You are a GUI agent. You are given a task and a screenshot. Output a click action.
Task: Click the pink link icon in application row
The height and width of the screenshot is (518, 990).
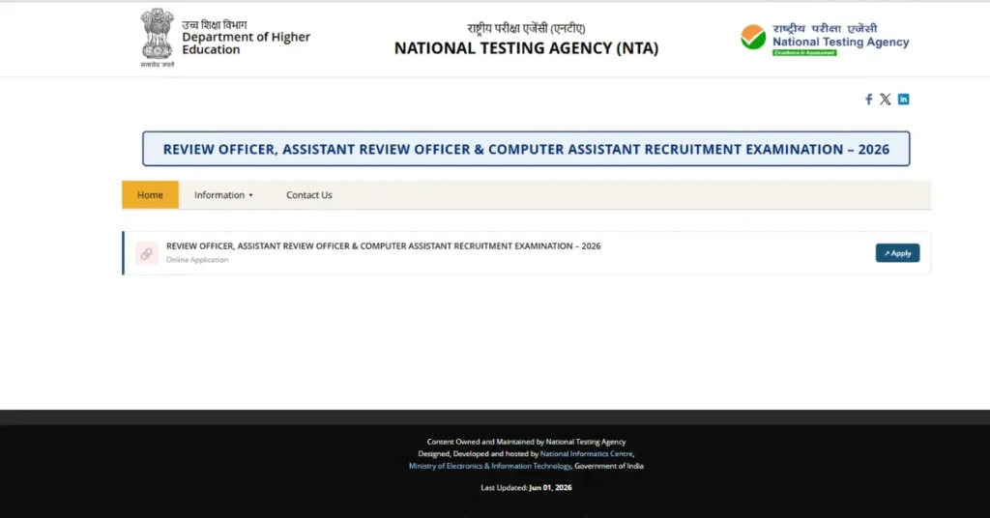[147, 253]
